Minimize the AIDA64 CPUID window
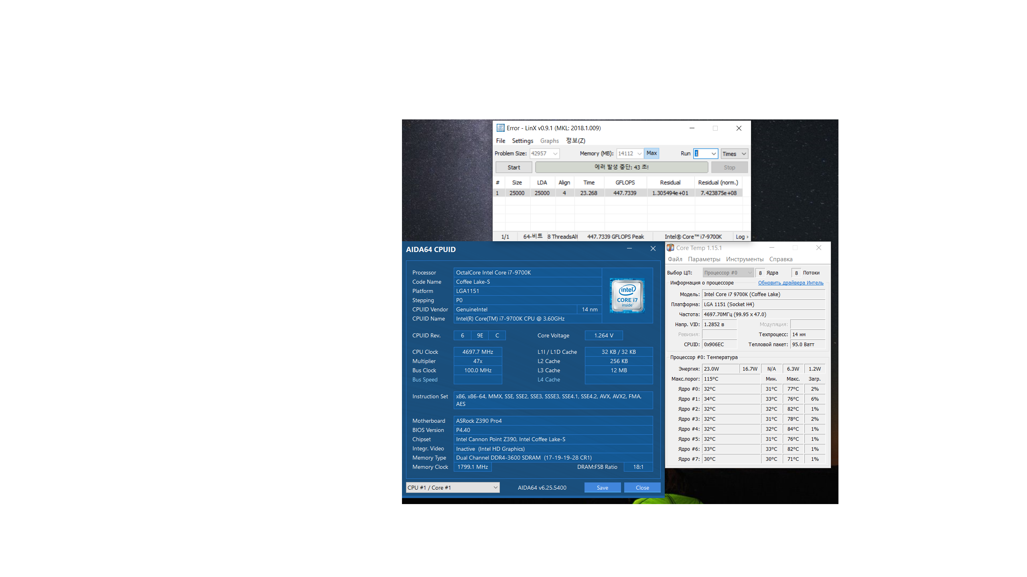This screenshot has height=577, width=1027. coord(629,249)
